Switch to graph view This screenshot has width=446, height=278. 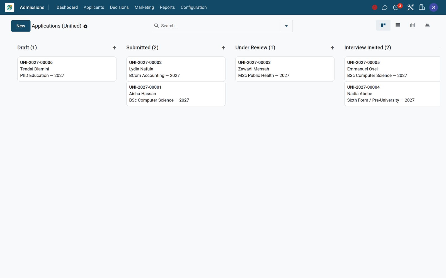tap(427, 25)
